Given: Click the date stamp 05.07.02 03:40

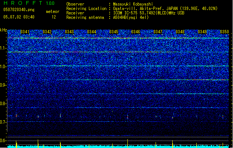Looking at the screenshot, I should 19,17.
